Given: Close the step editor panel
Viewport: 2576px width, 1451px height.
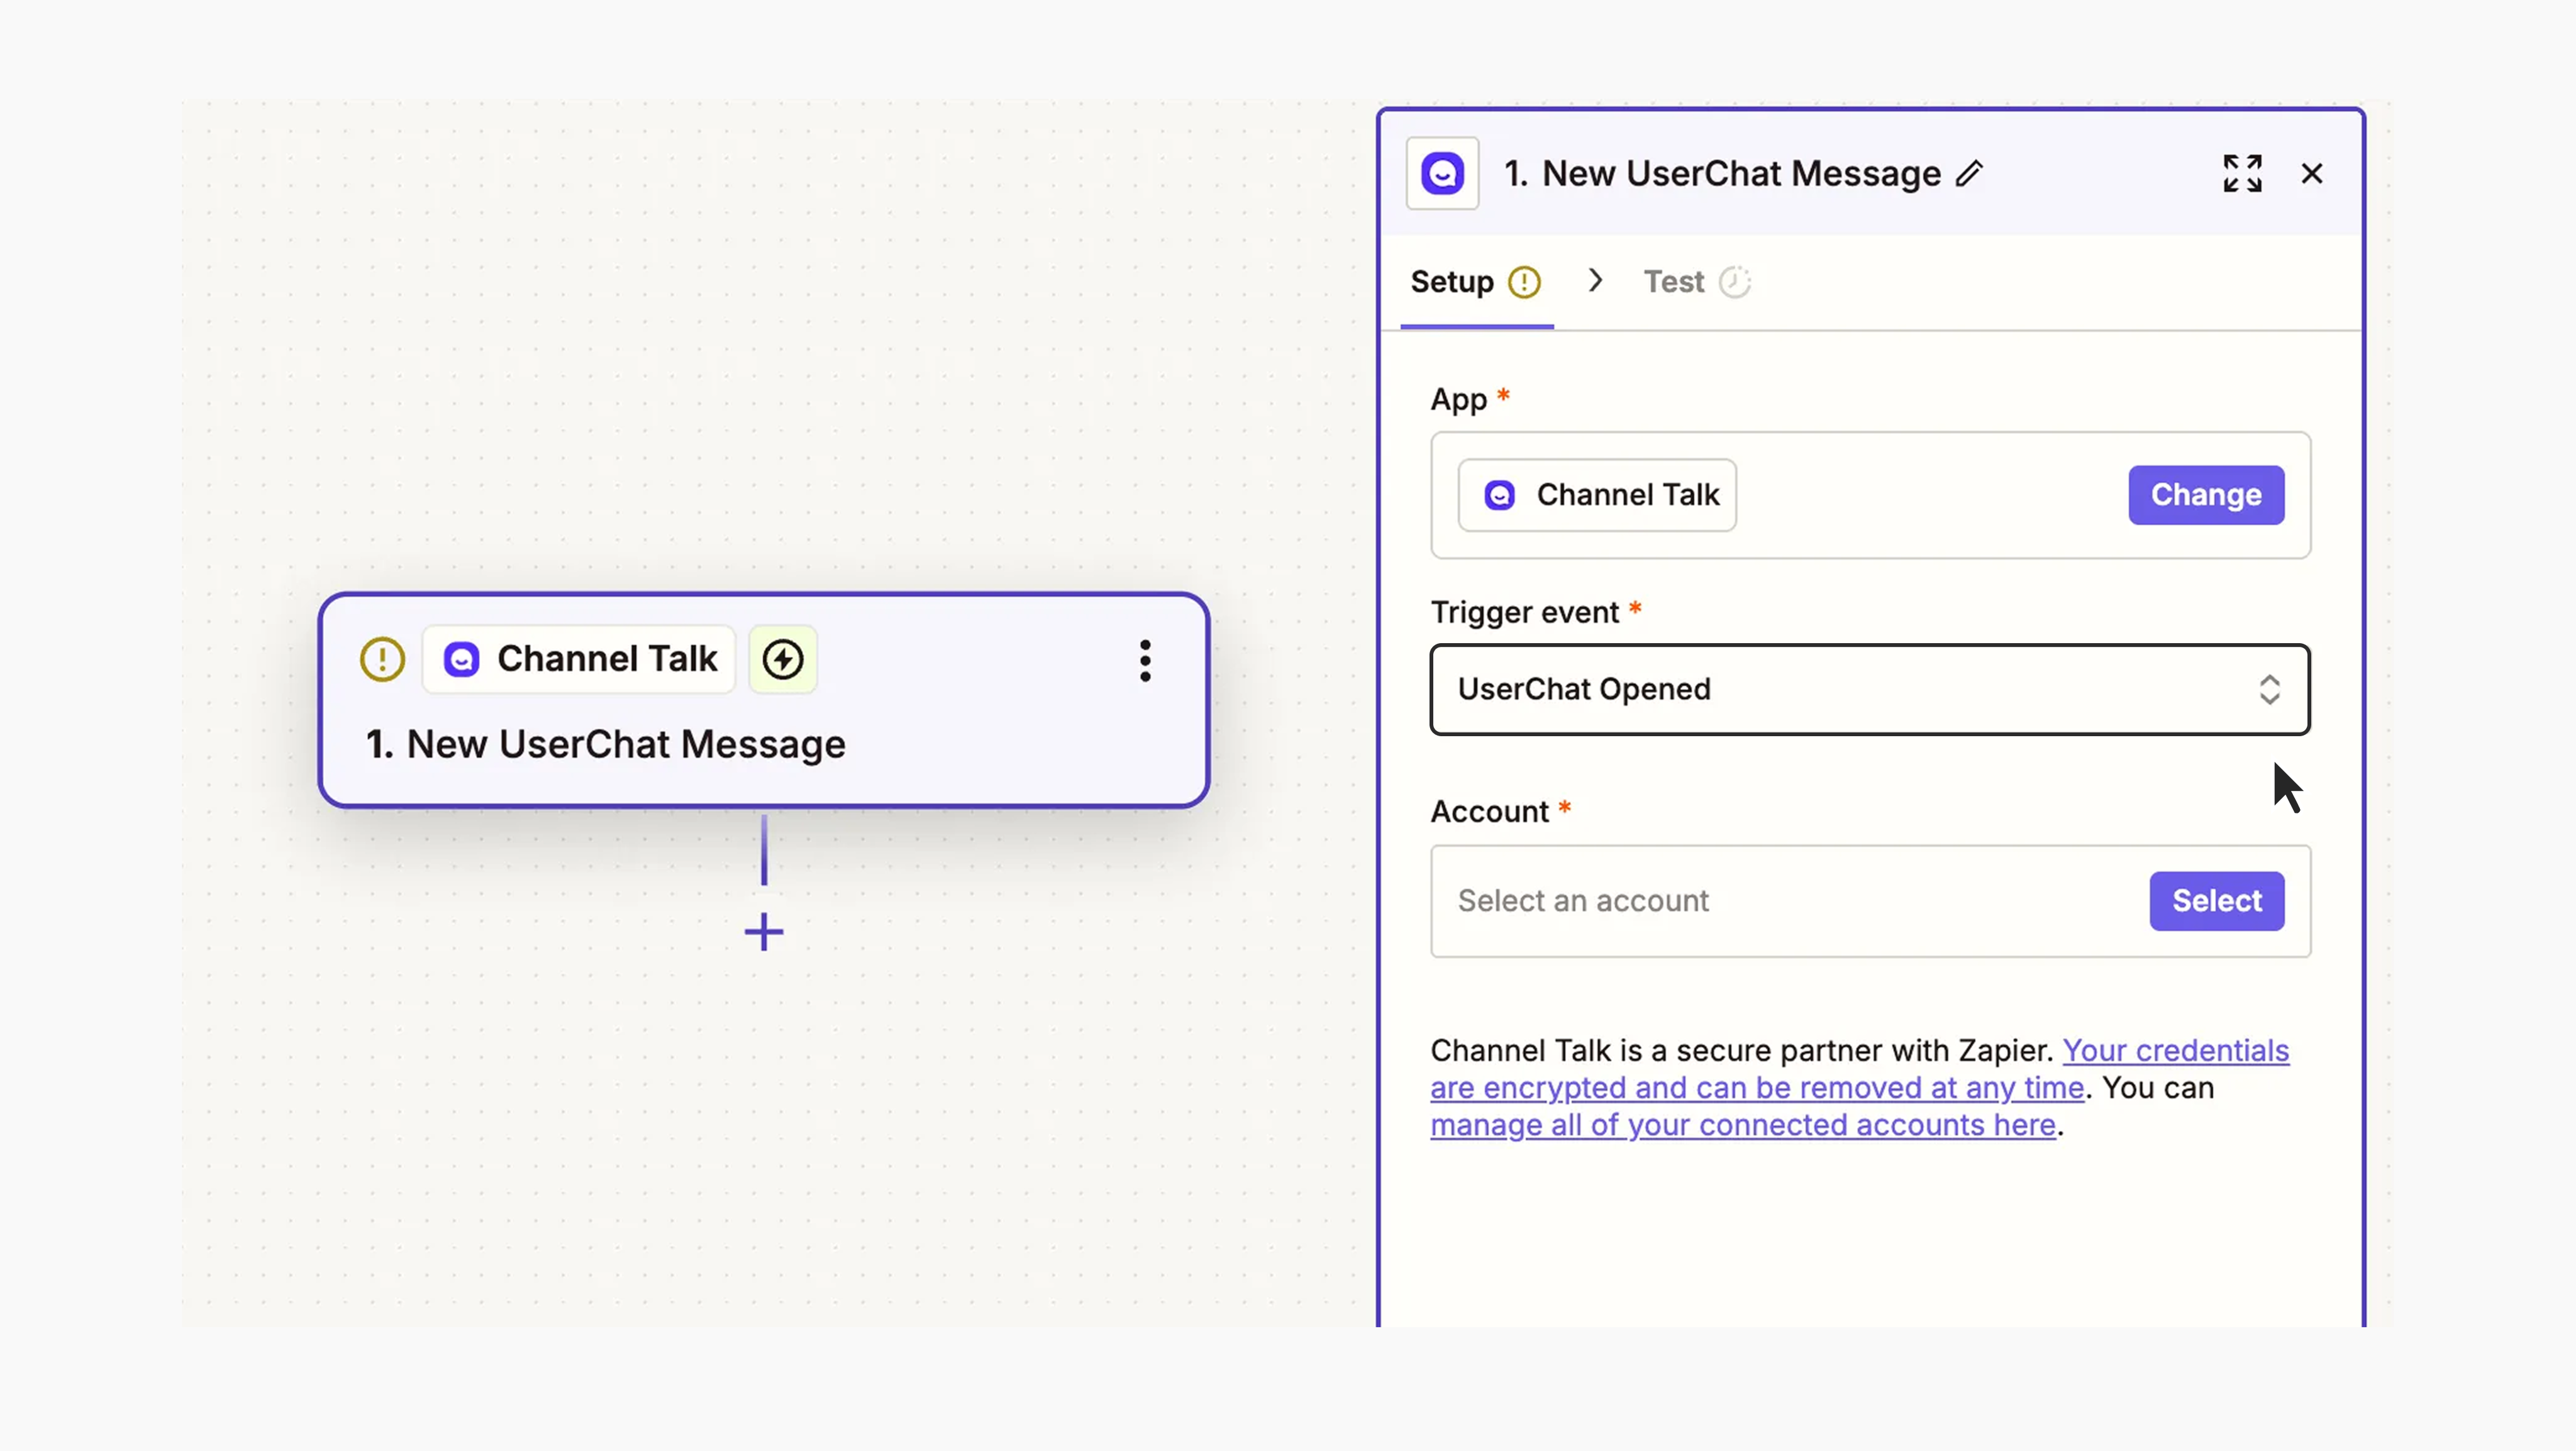Looking at the screenshot, I should click(2312, 174).
